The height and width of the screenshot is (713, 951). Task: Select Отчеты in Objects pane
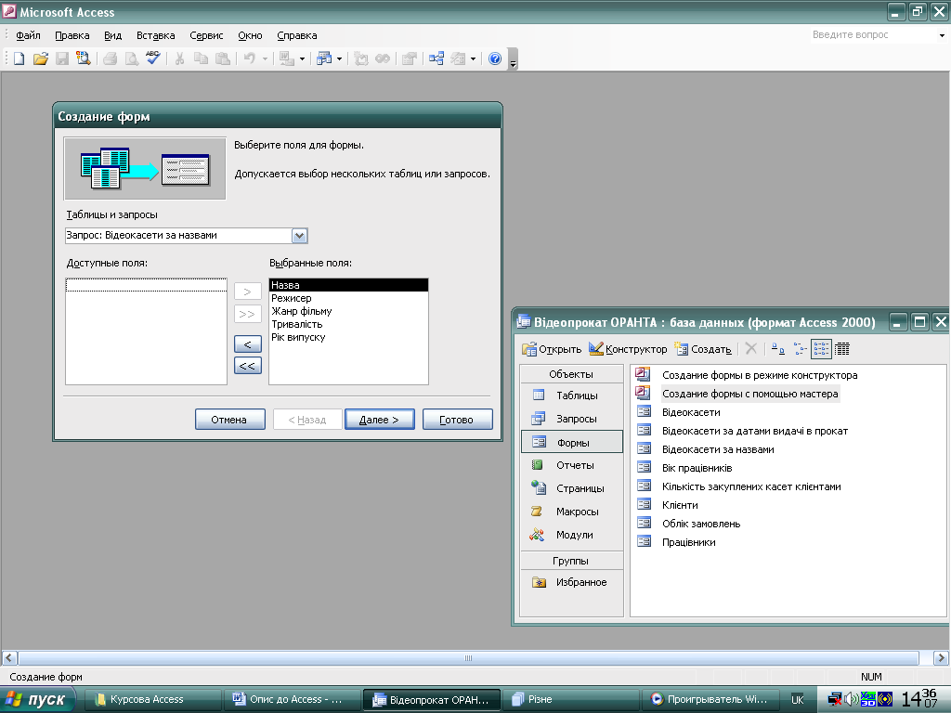coord(572,465)
